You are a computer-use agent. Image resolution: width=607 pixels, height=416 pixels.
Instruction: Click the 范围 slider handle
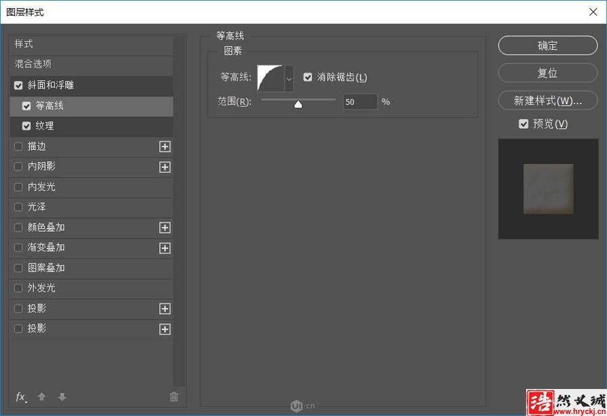coord(298,104)
